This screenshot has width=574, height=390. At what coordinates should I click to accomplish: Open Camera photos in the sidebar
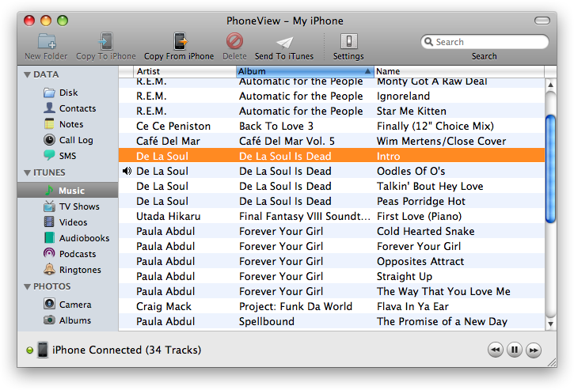pos(67,304)
